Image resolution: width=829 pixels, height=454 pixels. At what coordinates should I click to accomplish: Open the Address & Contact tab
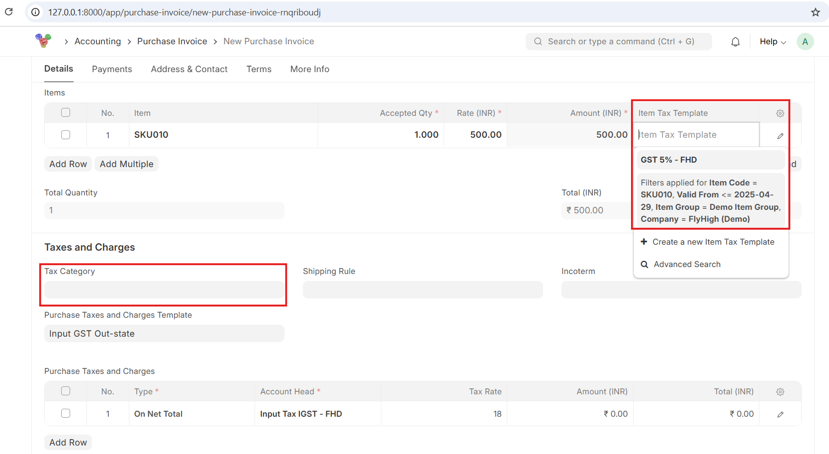[x=189, y=69]
